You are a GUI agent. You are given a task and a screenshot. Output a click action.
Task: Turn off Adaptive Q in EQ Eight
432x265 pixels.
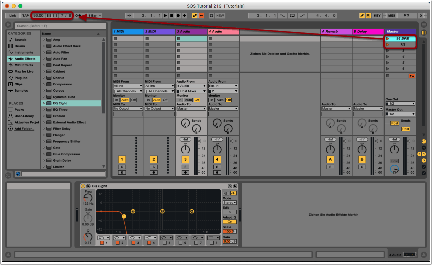point(229,222)
